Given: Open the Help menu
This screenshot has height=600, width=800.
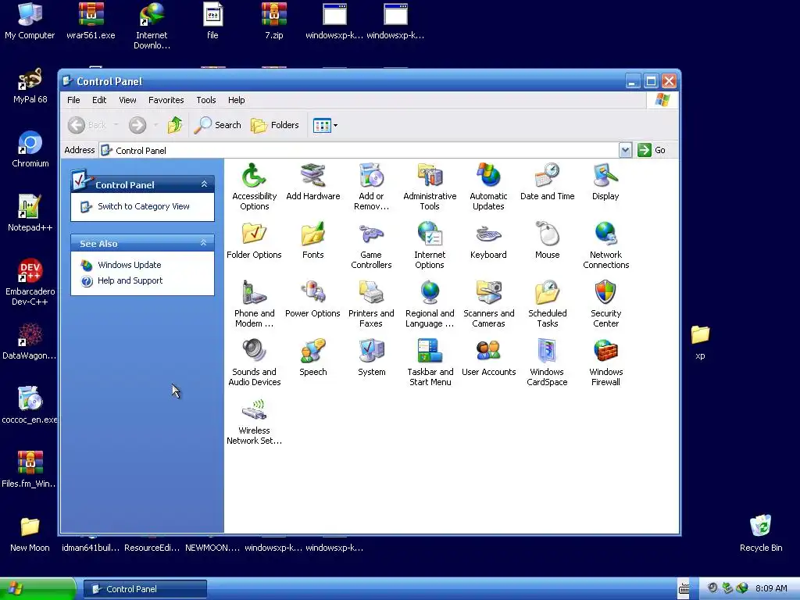Looking at the screenshot, I should coord(236,100).
